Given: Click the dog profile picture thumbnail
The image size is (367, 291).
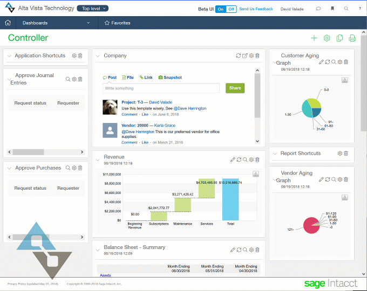Looking at the screenshot, I should coord(110,107).
